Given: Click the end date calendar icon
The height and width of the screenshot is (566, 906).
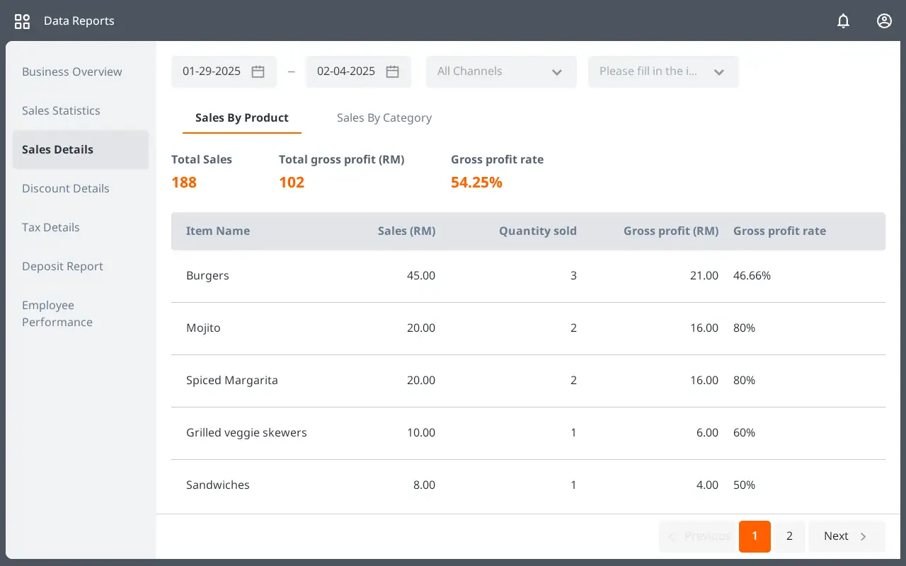Looking at the screenshot, I should (x=393, y=71).
